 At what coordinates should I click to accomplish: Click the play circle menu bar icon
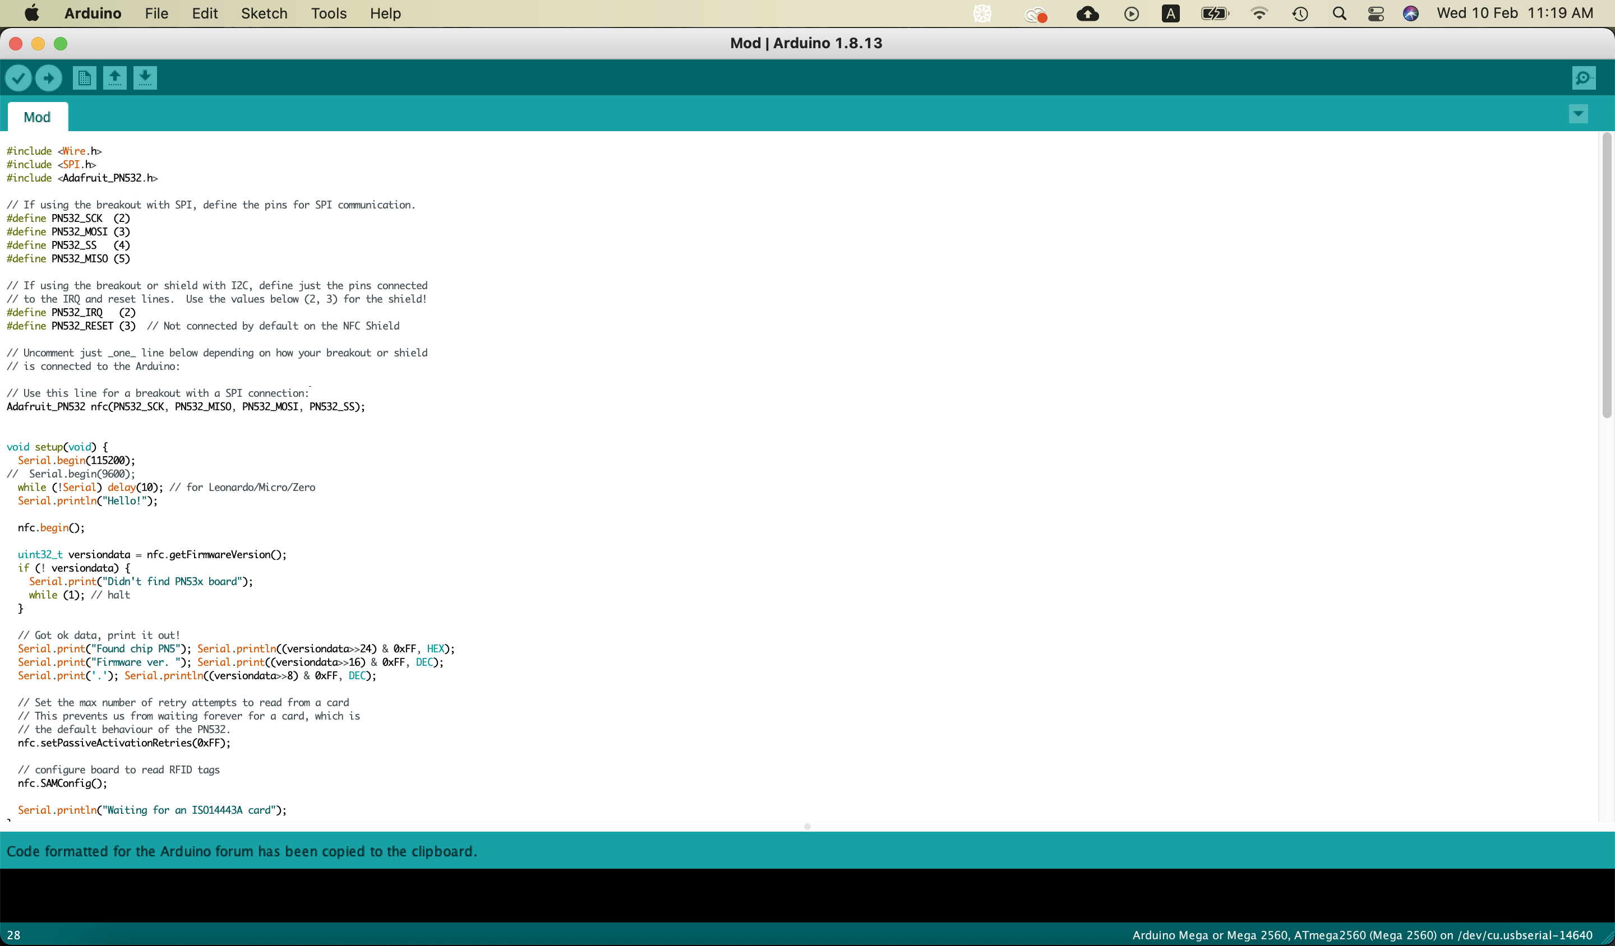(1131, 13)
